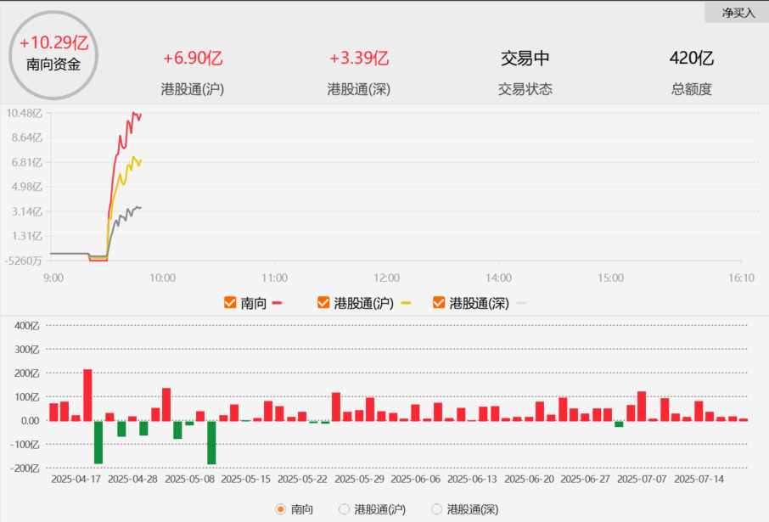The width and height of the screenshot is (769, 522).
Task: Click the 2025-04-17 date axis label
Action: [x=76, y=480]
